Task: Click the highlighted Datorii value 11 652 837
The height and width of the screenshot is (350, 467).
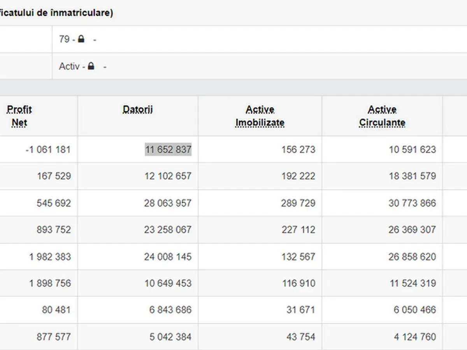Action: tap(168, 149)
